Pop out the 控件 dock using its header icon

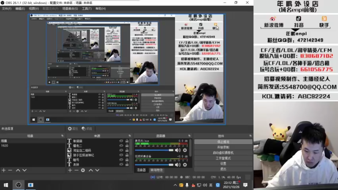[250, 136]
